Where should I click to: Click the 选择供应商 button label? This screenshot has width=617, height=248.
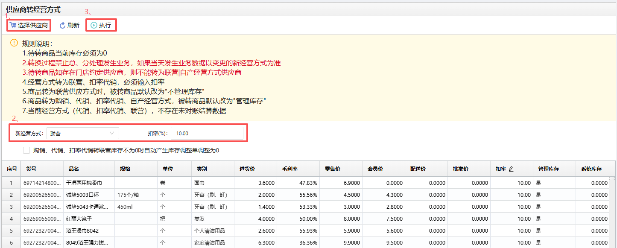[33, 25]
